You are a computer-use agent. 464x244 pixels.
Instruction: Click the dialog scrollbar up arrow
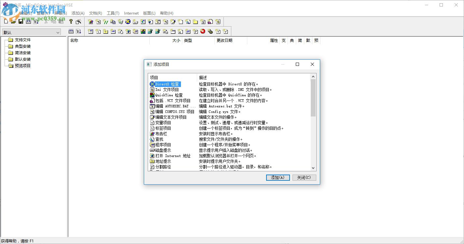313,77
